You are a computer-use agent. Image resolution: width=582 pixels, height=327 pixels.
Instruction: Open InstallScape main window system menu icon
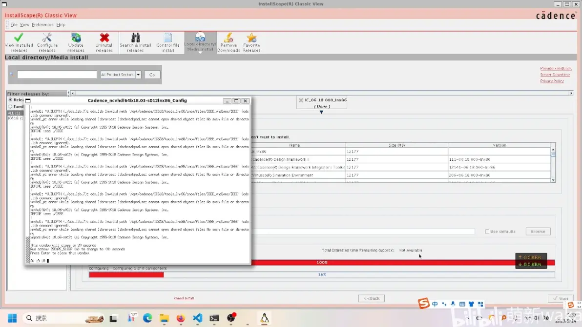(x=4, y=4)
